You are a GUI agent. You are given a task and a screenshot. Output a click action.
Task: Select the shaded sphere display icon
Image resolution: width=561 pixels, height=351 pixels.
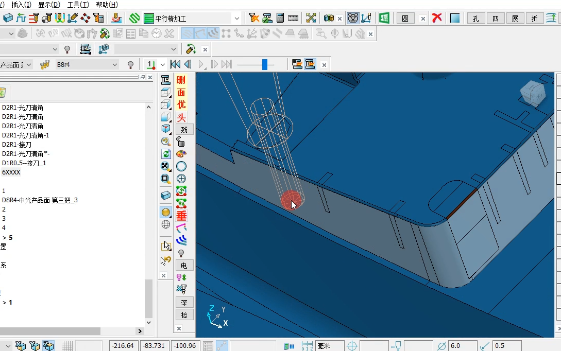coord(166,213)
